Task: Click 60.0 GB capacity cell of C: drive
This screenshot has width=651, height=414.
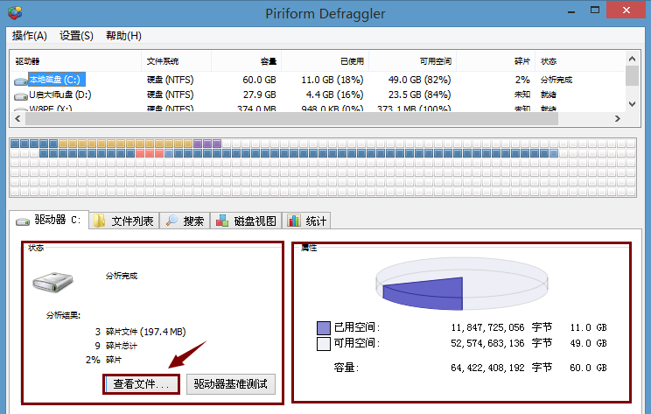Action: click(x=259, y=80)
